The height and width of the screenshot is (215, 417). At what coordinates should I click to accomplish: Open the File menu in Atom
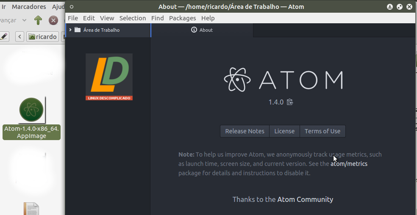pyautogui.click(x=73, y=18)
